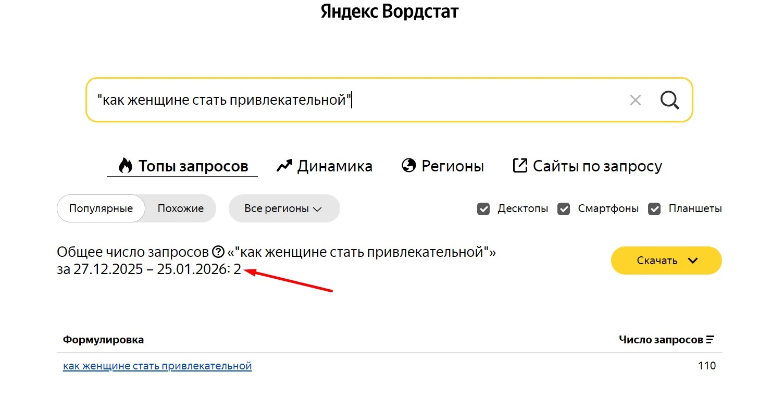Switch to the Динамика tab
The image size is (784, 409).
(334, 165)
